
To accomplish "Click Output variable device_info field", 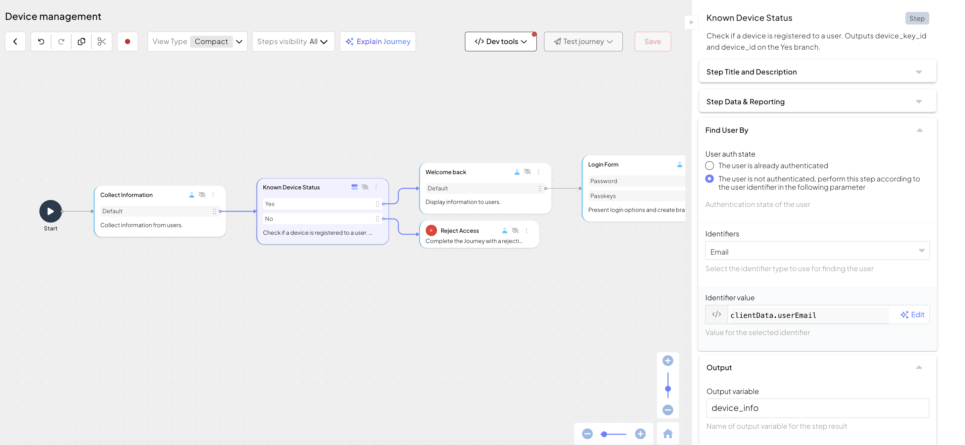I will coord(817,408).
